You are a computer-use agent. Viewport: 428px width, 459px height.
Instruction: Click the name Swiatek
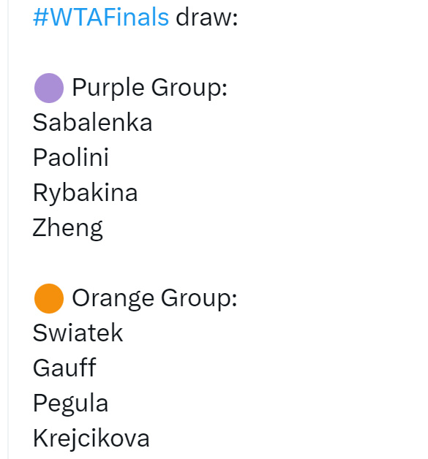[x=78, y=333]
